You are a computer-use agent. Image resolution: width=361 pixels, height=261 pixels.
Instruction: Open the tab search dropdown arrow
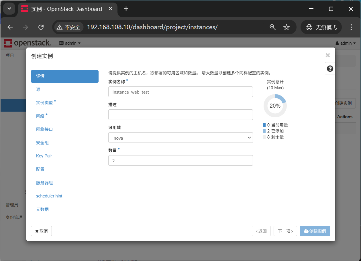point(9,9)
